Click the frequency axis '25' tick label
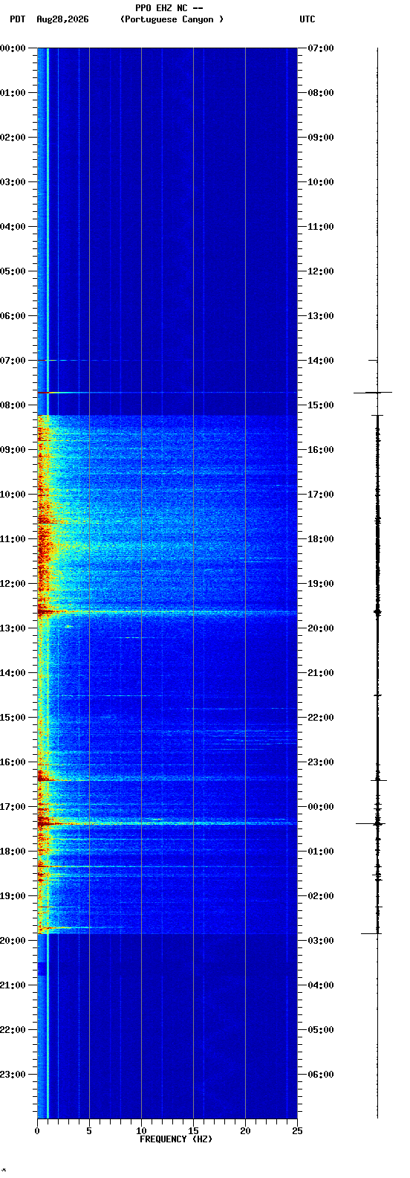 pos(297,1131)
